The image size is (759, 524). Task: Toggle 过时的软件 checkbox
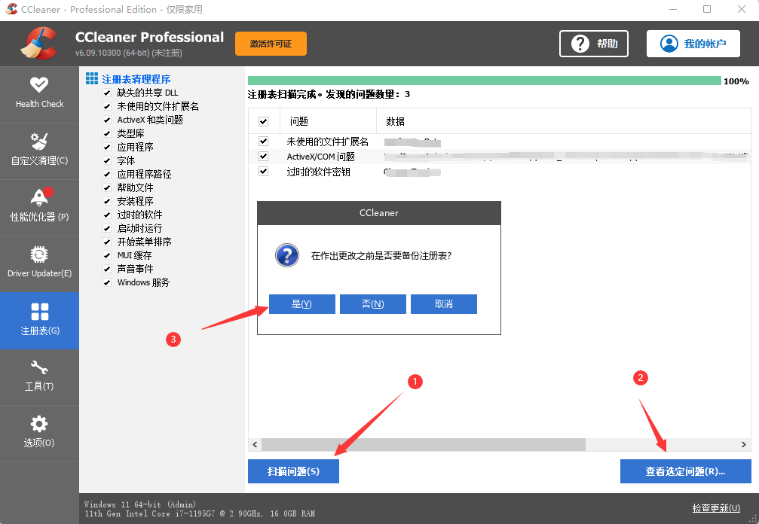point(107,215)
